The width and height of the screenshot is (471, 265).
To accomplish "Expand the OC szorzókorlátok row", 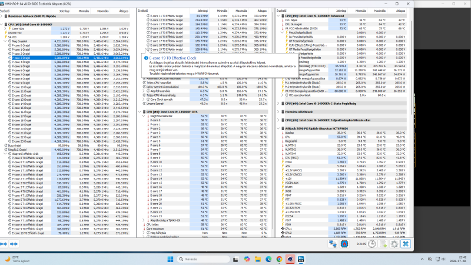I will (x=282, y=95).
